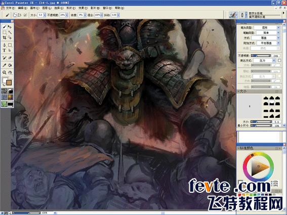The image size is (287, 215).
Task: Close the toolbox palette
Action: (x=12, y=21)
